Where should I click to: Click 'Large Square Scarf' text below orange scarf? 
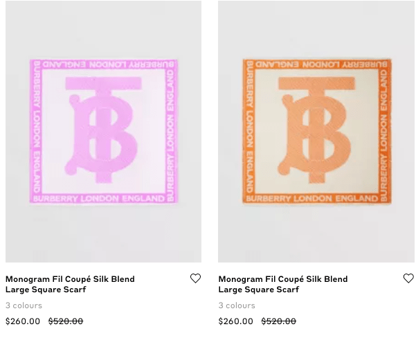pos(259,290)
